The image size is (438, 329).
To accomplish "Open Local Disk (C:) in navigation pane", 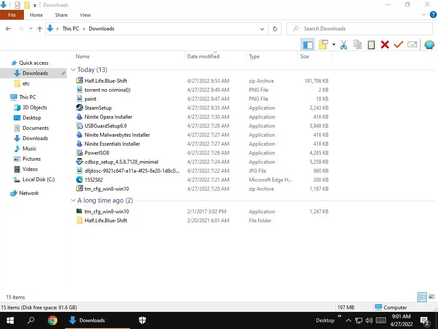I will click(38, 179).
